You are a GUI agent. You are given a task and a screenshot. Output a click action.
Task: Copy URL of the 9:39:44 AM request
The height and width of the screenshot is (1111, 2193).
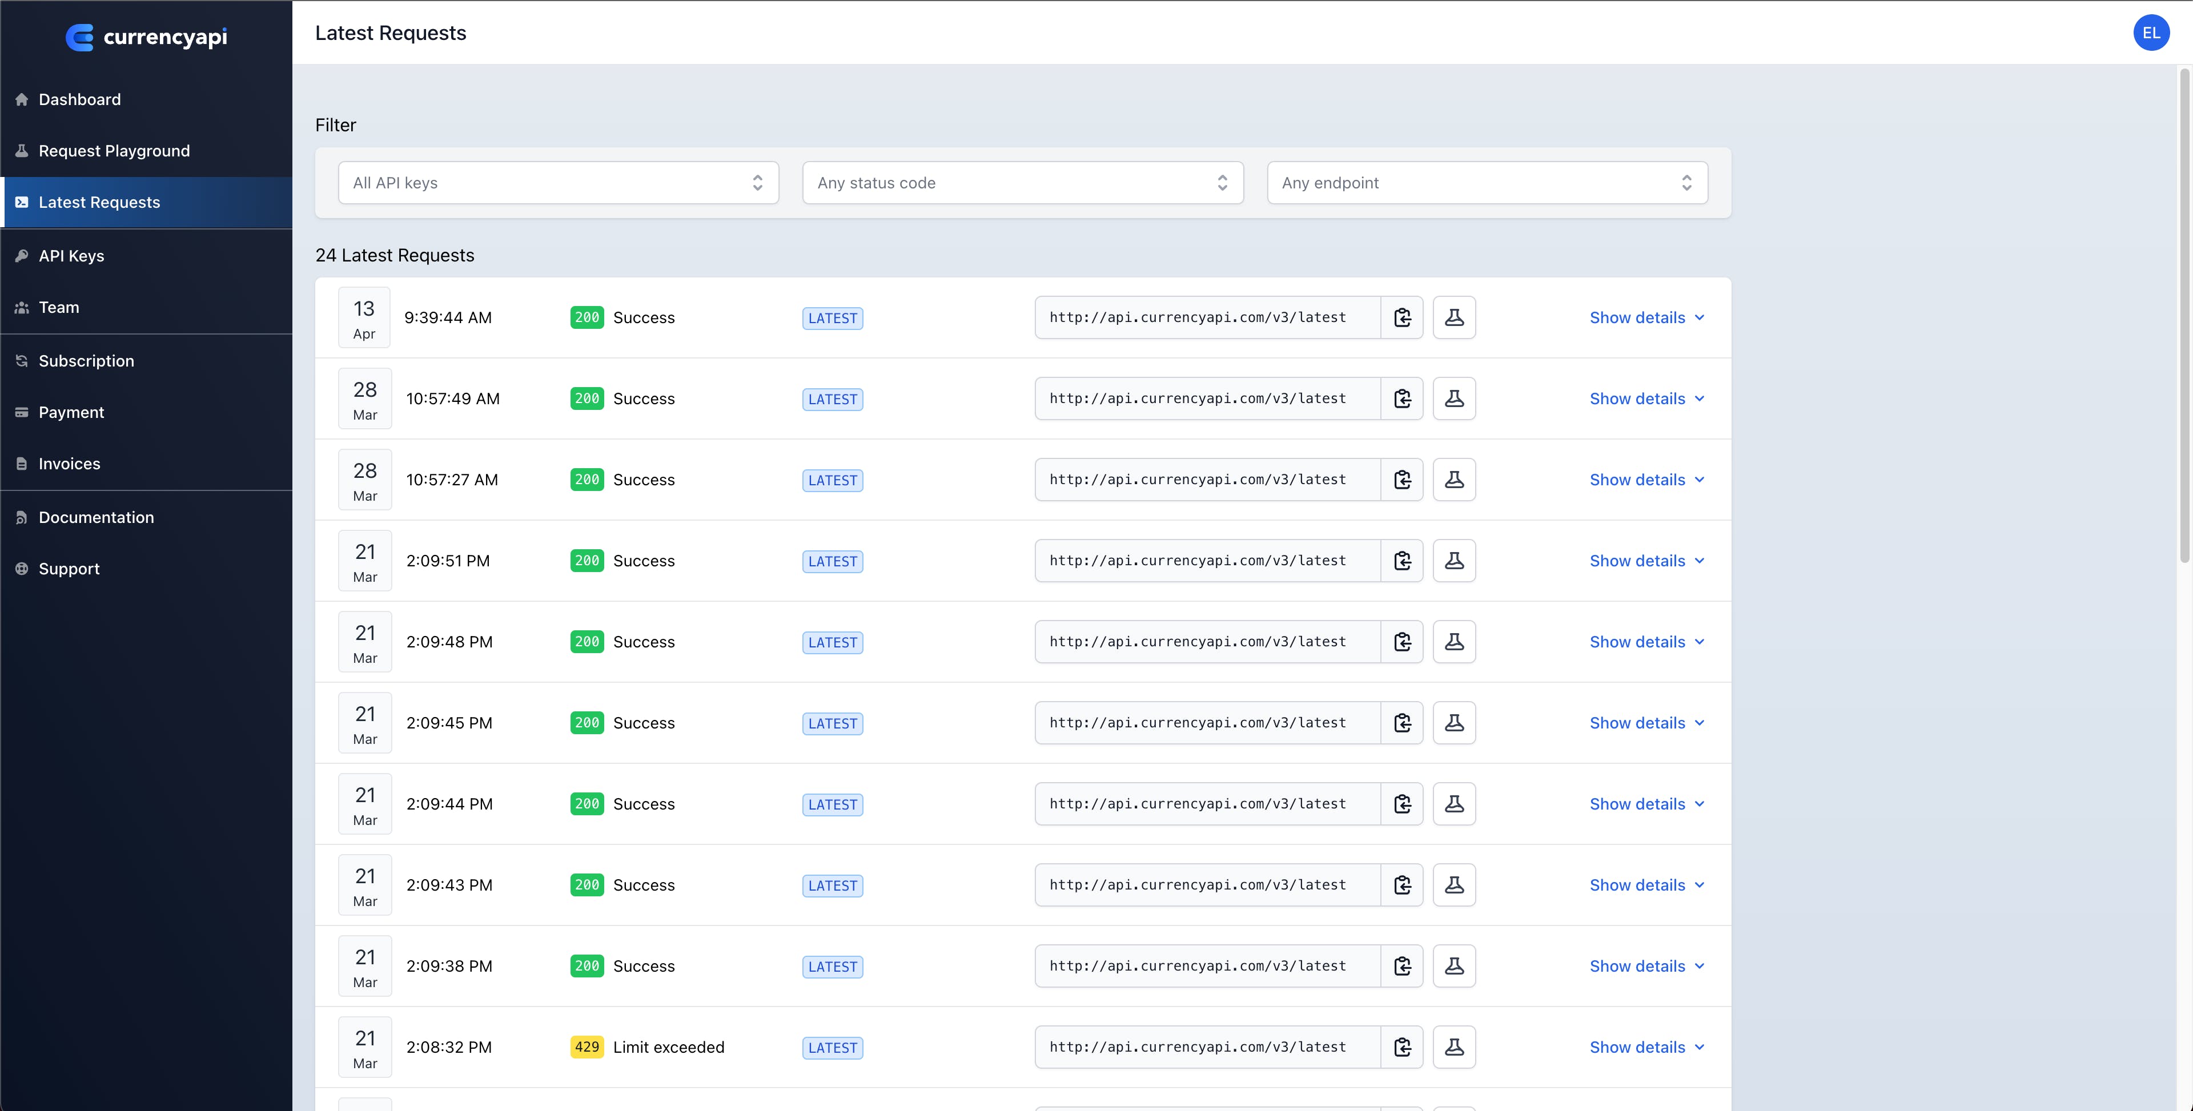[1402, 317]
